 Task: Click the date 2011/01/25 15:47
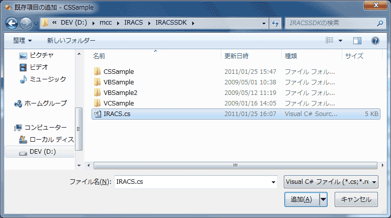(x=251, y=72)
